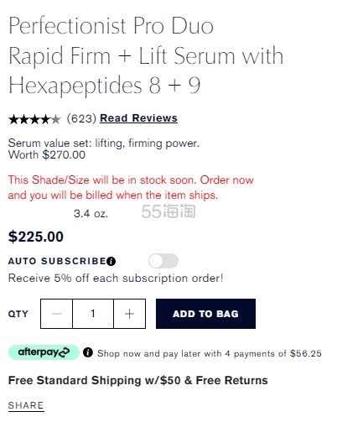Click the quantity input field

pos(93,314)
